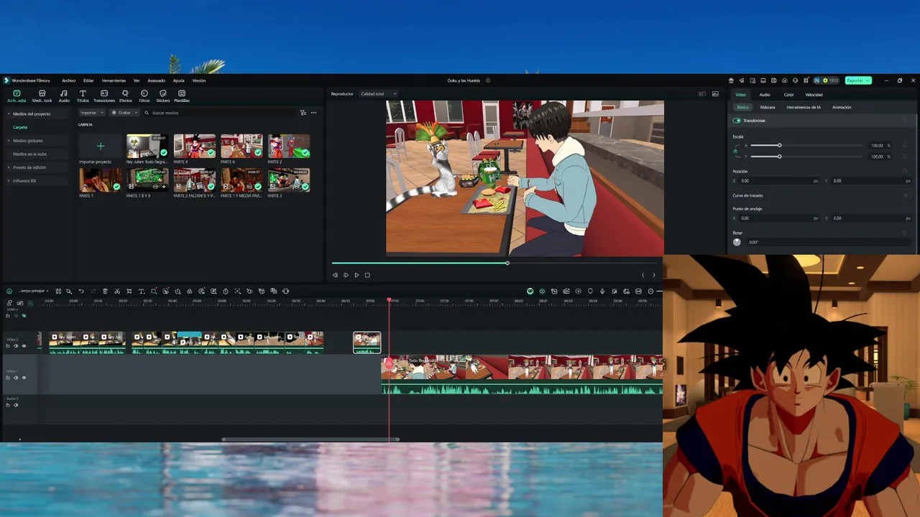Toggle the Transformar keyframe diamond
This screenshot has height=517, width=920.
coord(904,121)
